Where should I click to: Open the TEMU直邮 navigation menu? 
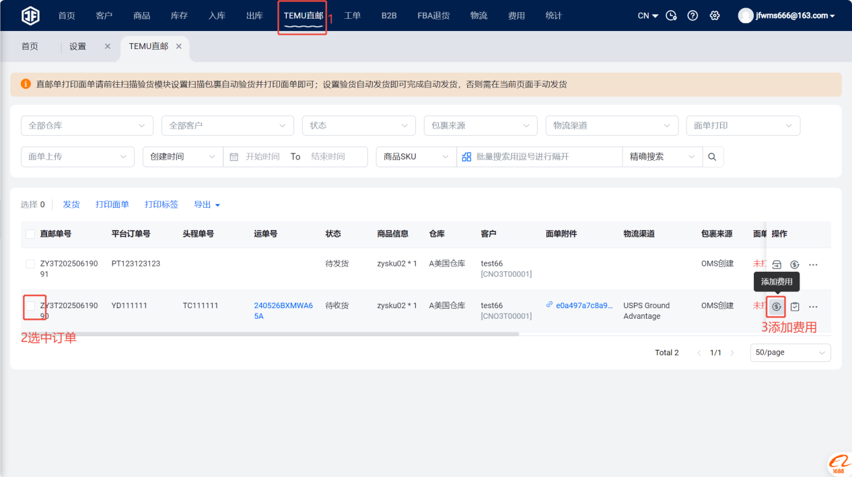(x=304, y=15)
